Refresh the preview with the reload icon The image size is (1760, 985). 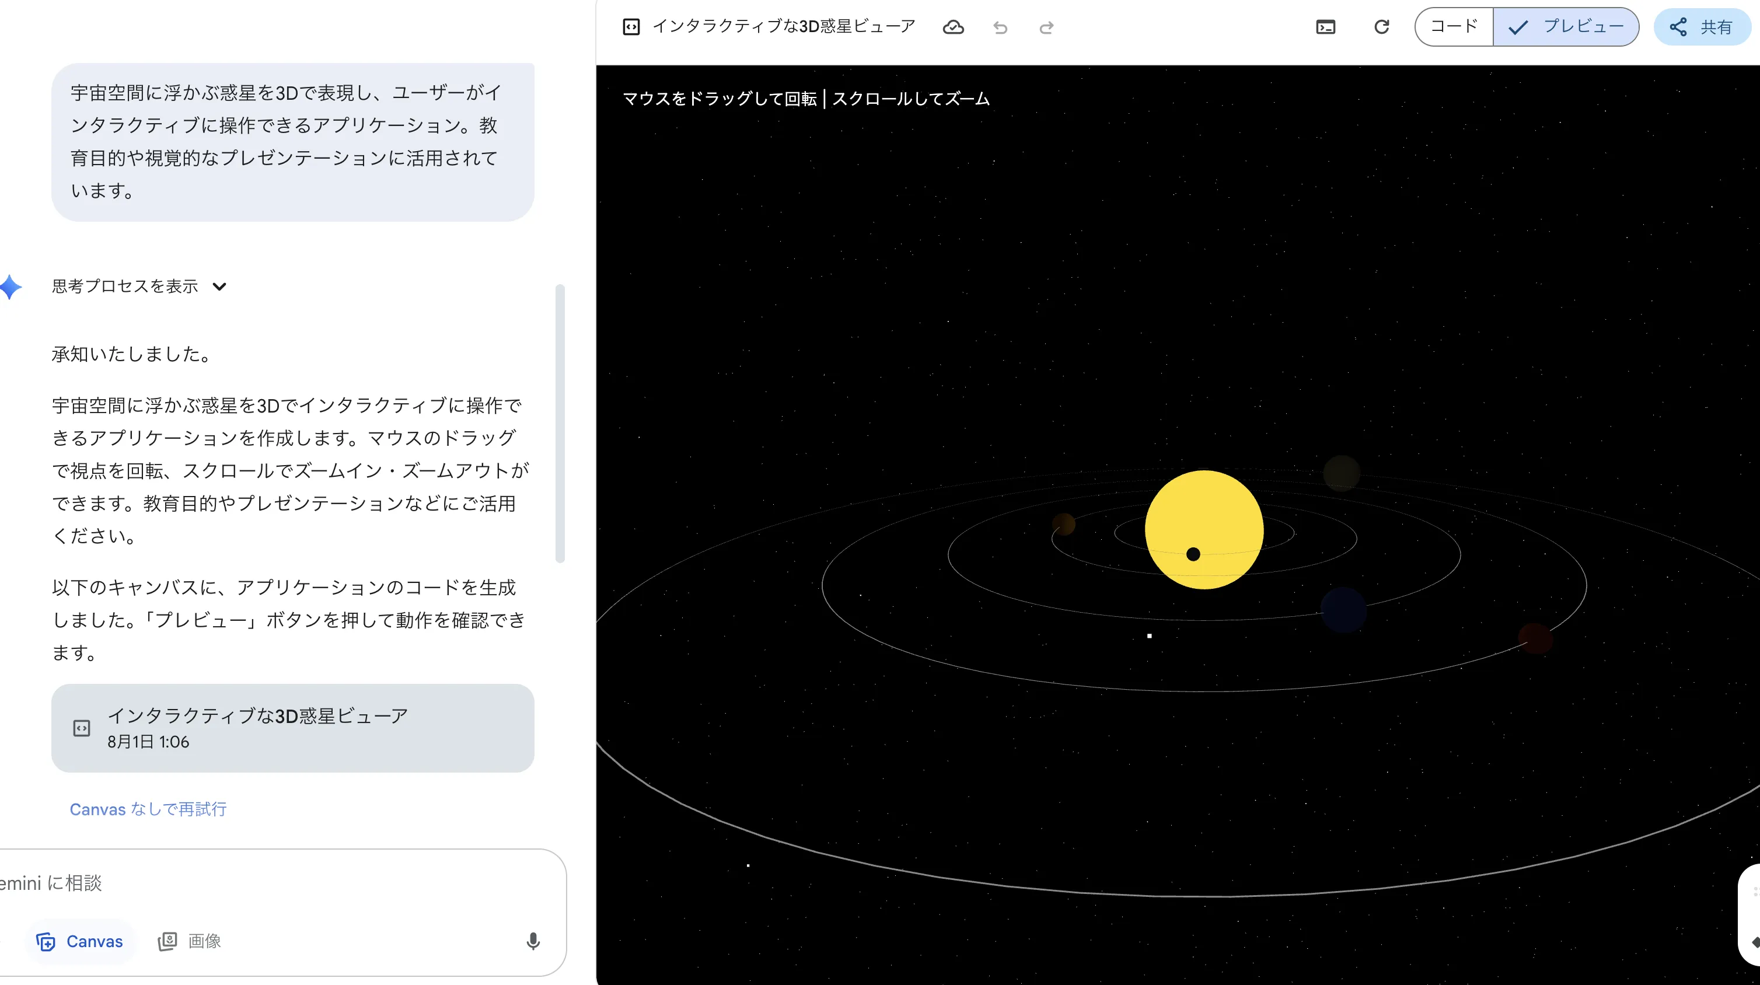pos(1381,26)
